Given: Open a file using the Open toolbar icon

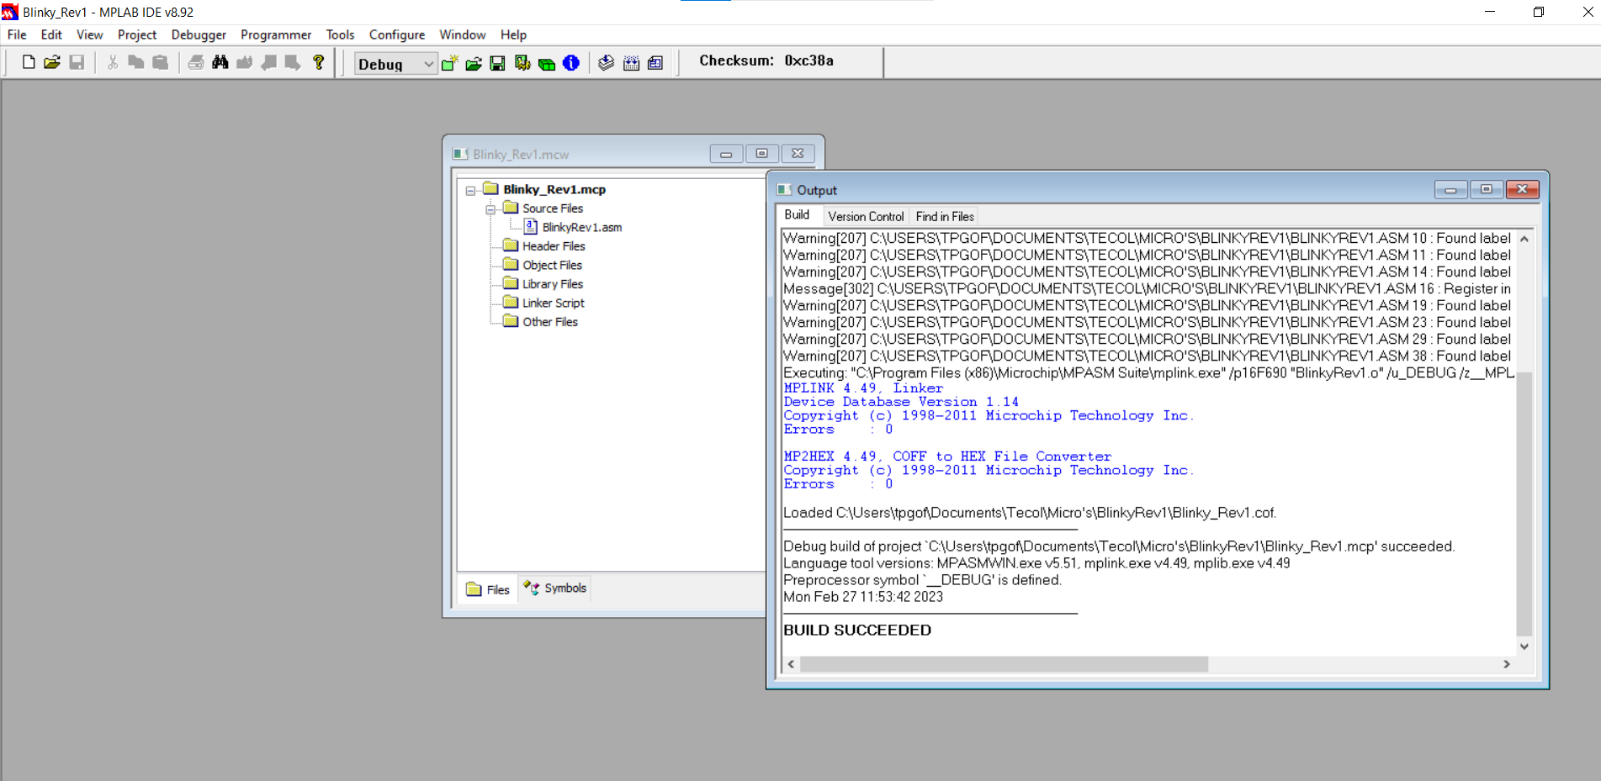Looking at the screenshot, I should 52,61.
